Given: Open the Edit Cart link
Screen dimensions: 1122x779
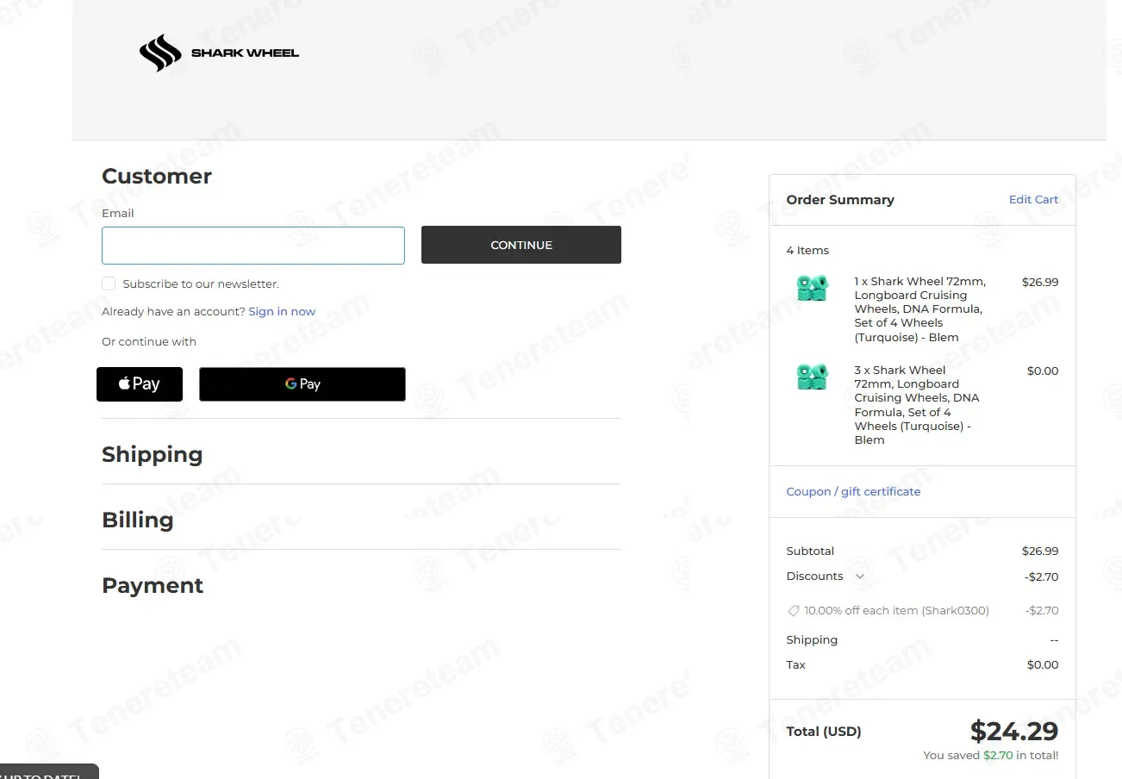Looking at the screenshot, I should [x=1033, y=200].
